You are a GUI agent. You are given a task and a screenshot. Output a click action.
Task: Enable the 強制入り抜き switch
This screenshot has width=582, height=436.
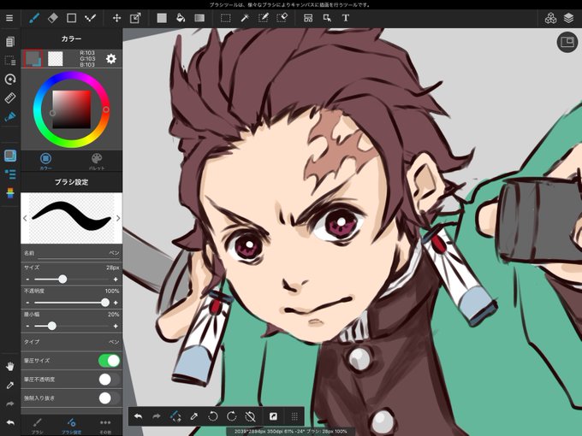(110, 398)
